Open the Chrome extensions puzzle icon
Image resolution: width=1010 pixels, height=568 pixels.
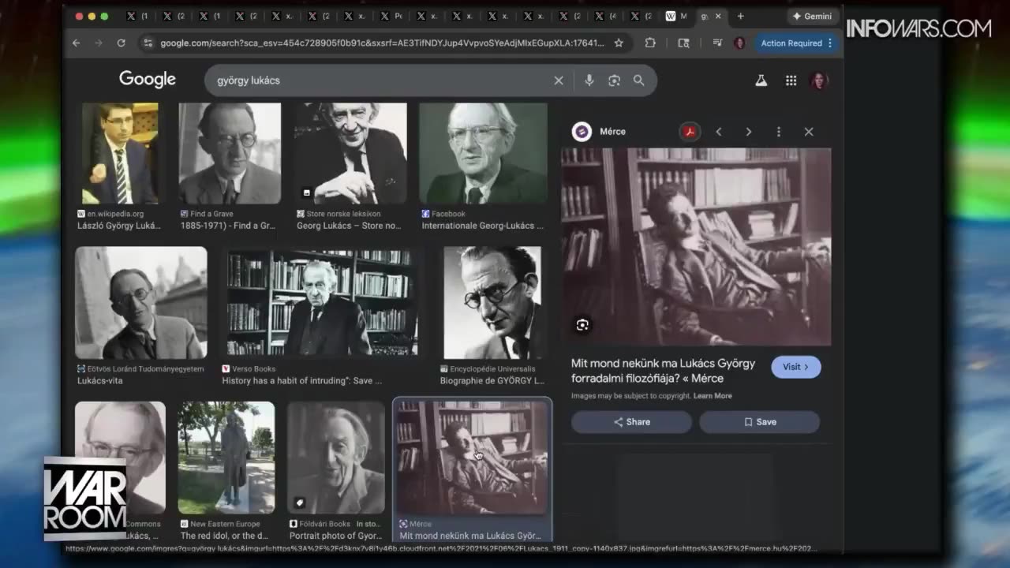pyautogui.click(x=650, y=43)
